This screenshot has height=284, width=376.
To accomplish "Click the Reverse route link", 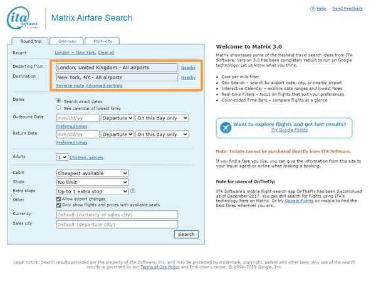I will tap(70, 86).
